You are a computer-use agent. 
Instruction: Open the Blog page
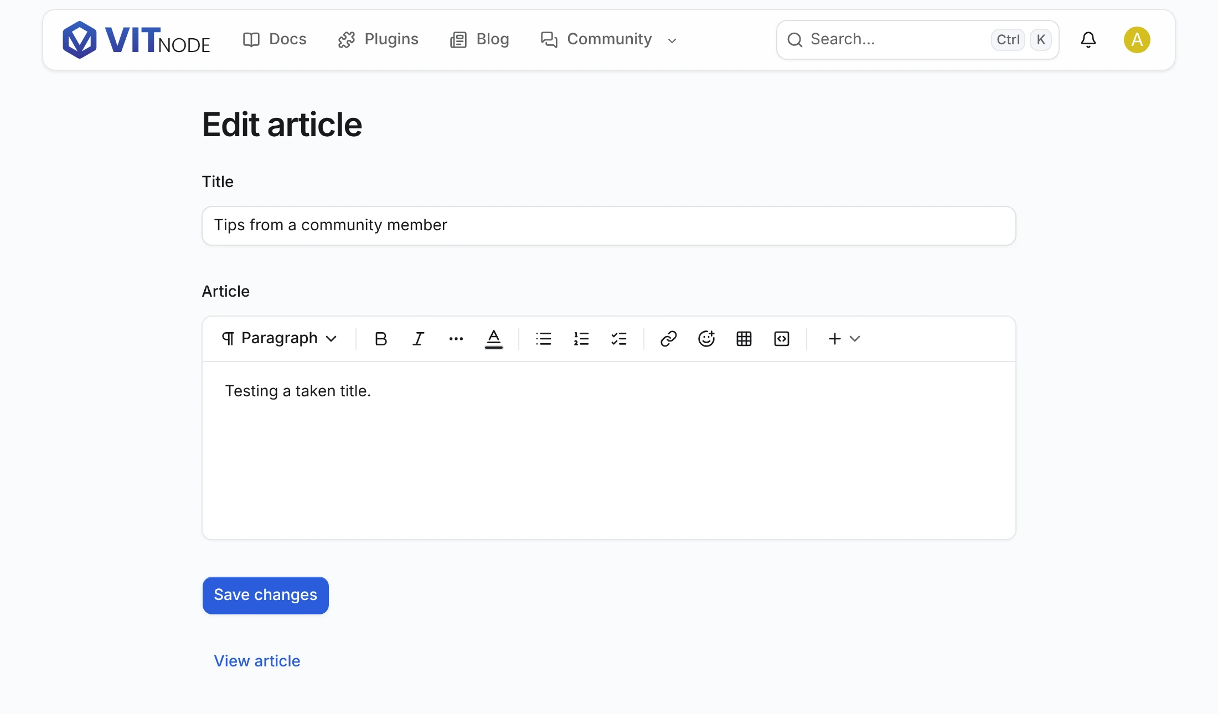pyautogui.click(x=479, y=40)
